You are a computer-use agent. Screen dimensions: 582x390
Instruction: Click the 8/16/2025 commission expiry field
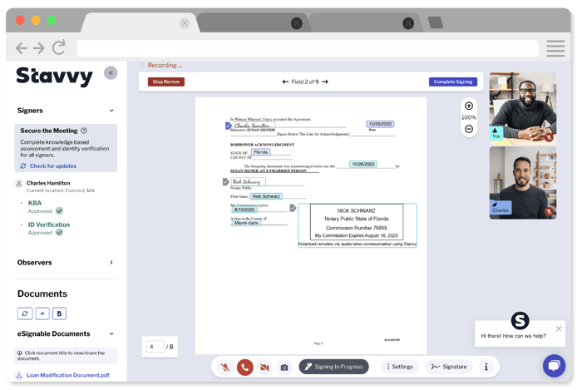244,210
